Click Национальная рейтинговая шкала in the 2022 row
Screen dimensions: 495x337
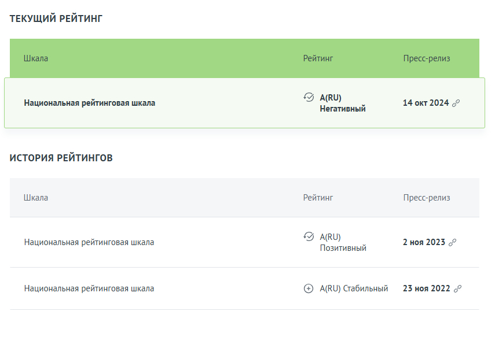[89, 289]
